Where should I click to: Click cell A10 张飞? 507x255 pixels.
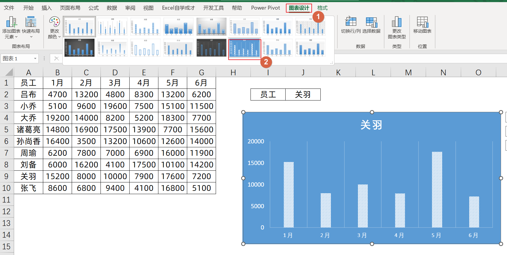coord(28,188)
